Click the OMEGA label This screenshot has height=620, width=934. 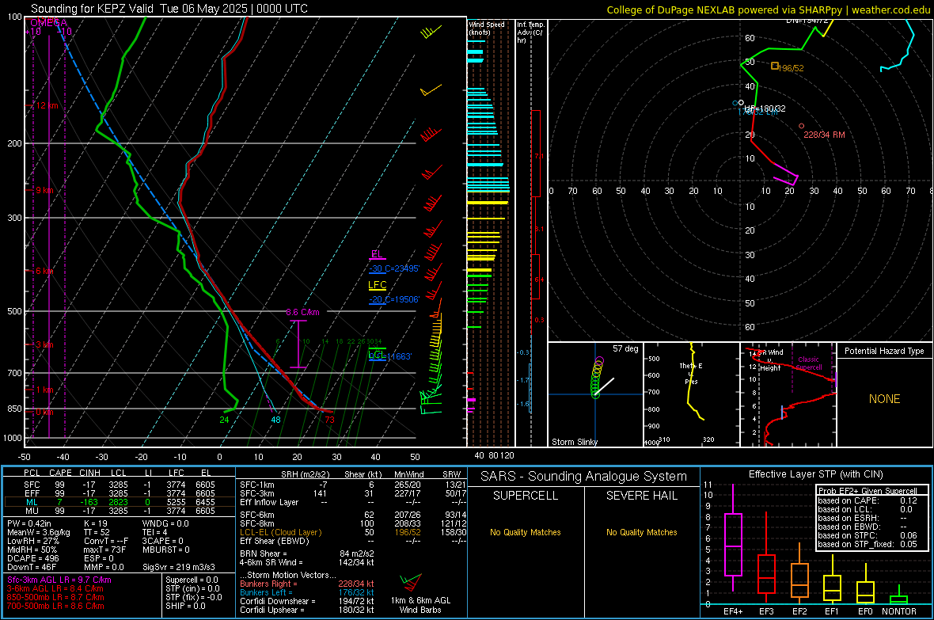pos(48,23)
